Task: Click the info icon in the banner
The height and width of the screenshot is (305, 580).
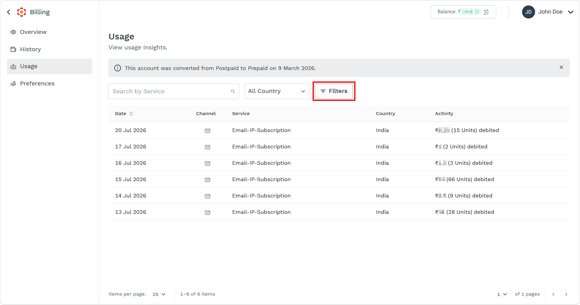Action: point(117,68)
